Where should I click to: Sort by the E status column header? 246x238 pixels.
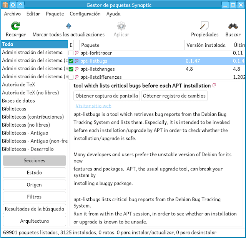71,45
